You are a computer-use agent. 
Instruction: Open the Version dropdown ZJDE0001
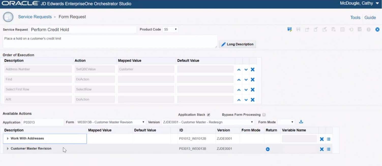(208, 122)
